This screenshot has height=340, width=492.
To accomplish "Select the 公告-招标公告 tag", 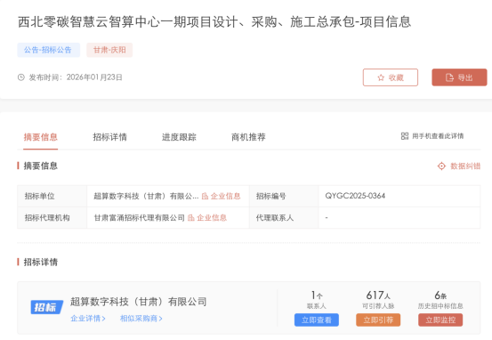I will point(48,50).
